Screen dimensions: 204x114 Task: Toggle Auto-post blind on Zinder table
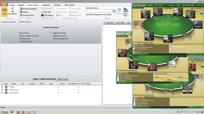click(134, 46)
